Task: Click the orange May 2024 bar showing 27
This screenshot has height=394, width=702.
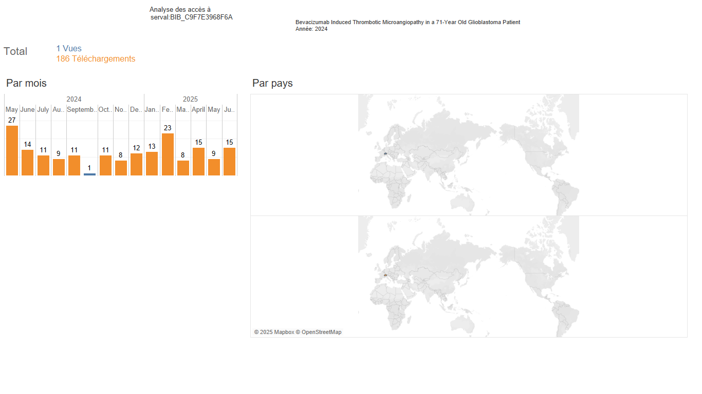Action: pyautogui.click(x=12, y=150)
